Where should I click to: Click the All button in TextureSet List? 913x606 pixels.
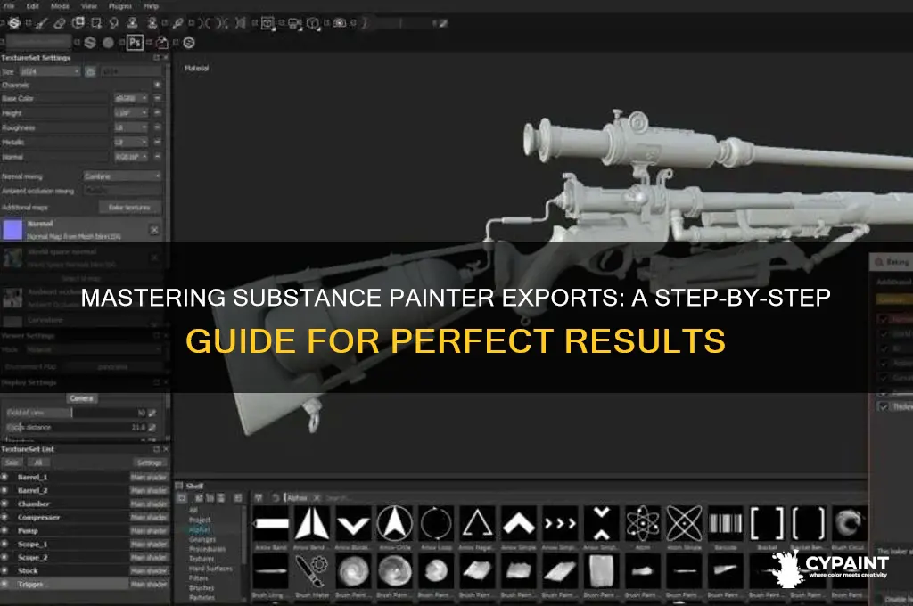pyautogui.click(x=37, y=463)
